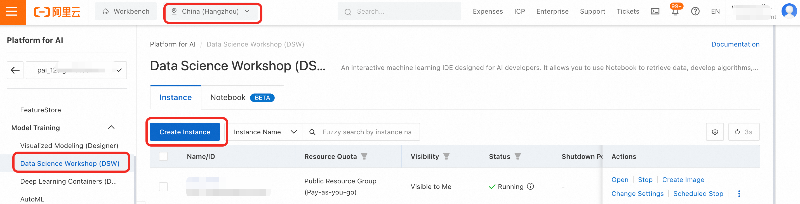Click the user avatar profile icon

[x=789, y=11]
